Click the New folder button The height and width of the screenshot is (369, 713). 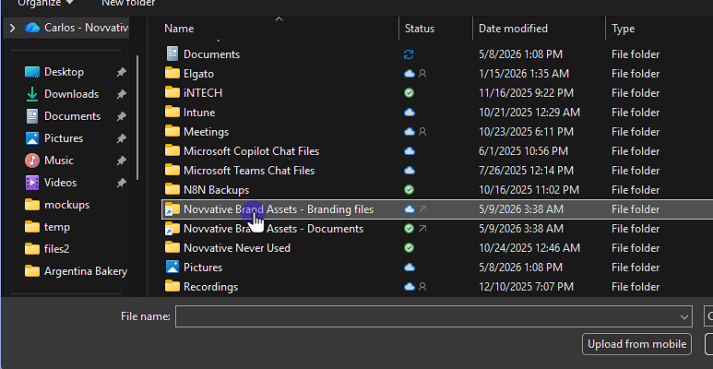click(x=128, y=3)
